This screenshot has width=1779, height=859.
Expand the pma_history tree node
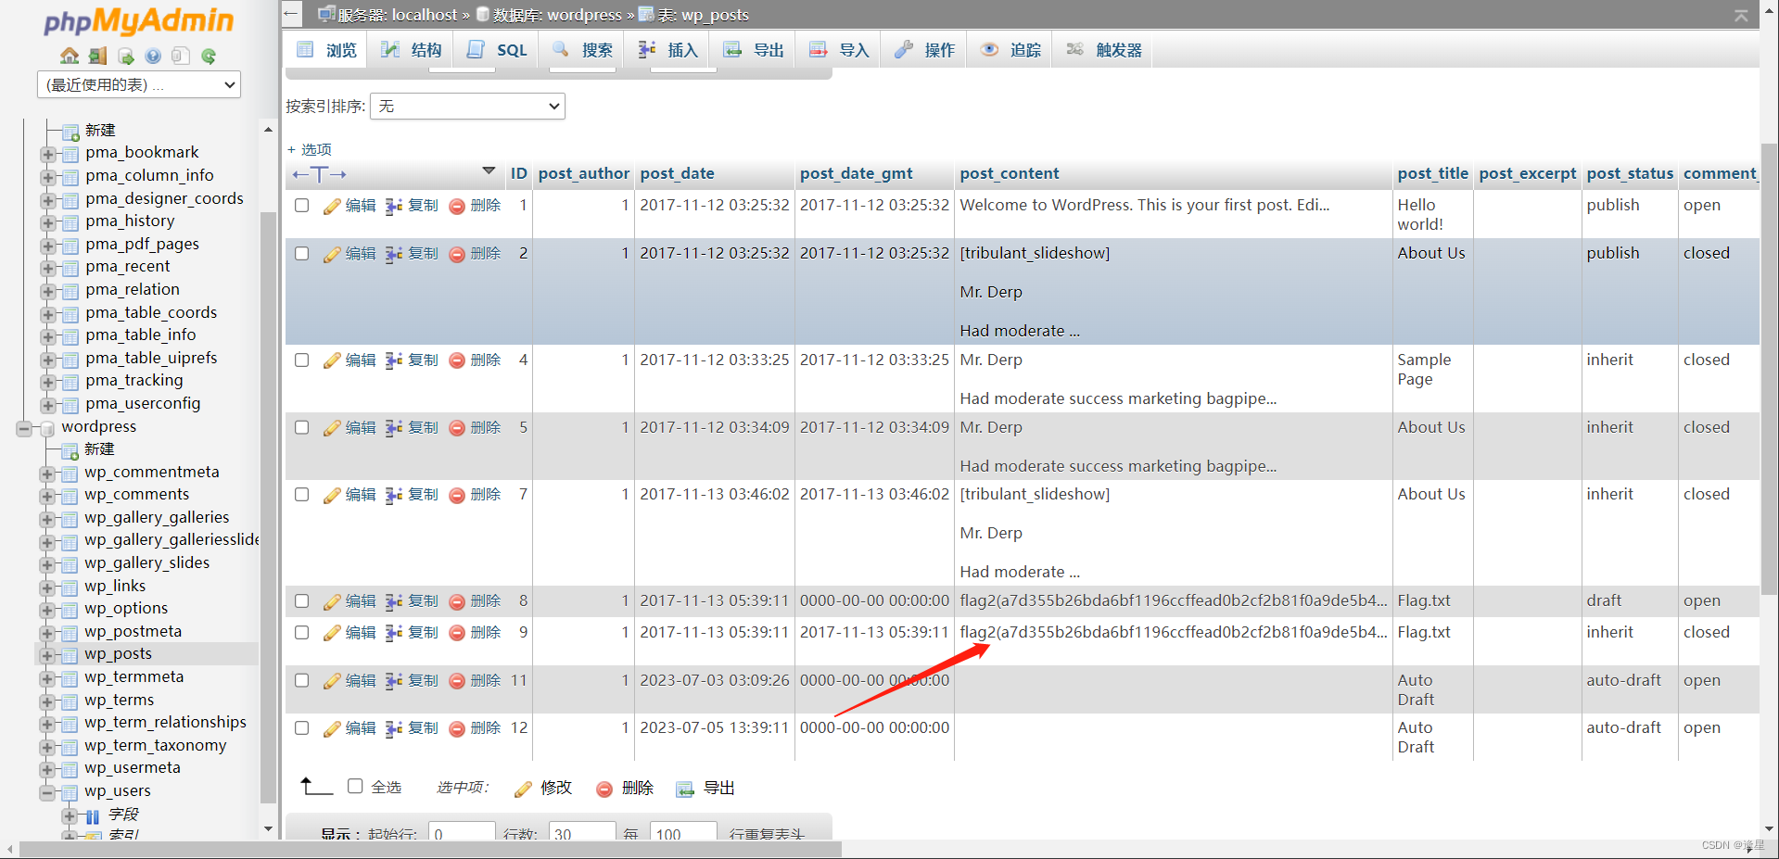pyautogui.click(x=47, y=222)
